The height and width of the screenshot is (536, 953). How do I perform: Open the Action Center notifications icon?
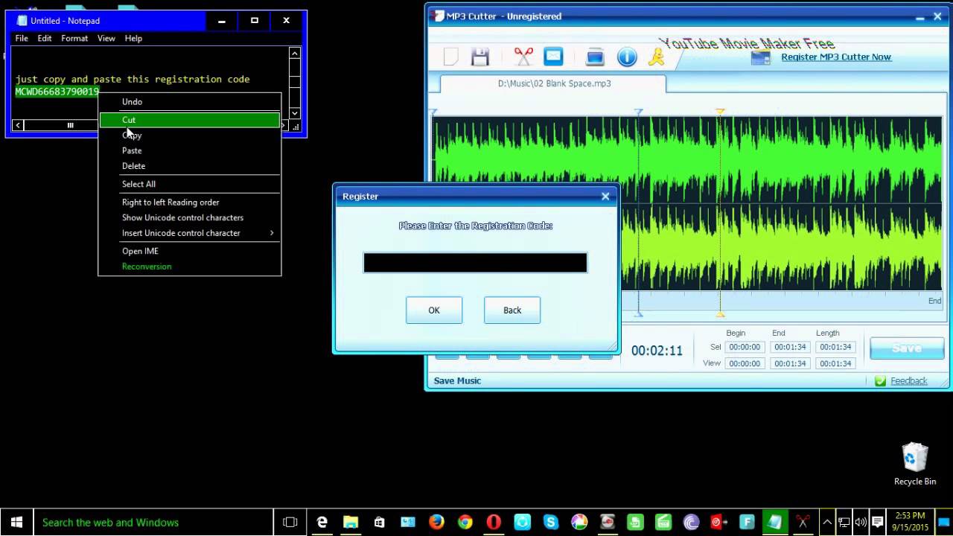coord(877,523)
